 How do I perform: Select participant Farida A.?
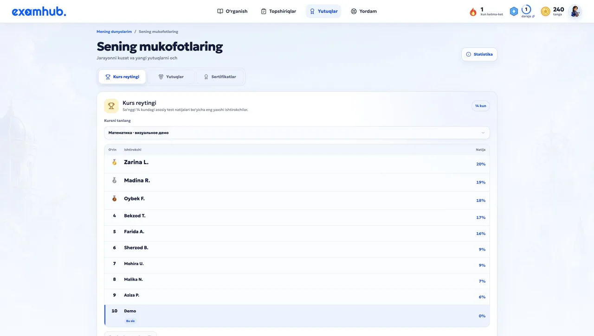tap(134, 231)
